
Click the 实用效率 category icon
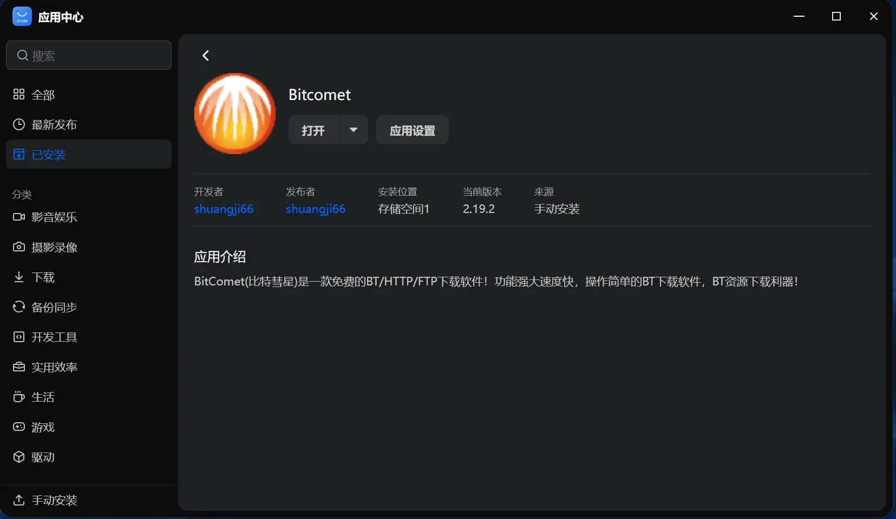point(18,367)
